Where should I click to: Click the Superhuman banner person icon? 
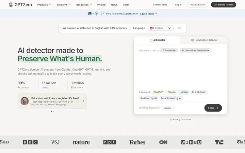[x=90, y=14]
